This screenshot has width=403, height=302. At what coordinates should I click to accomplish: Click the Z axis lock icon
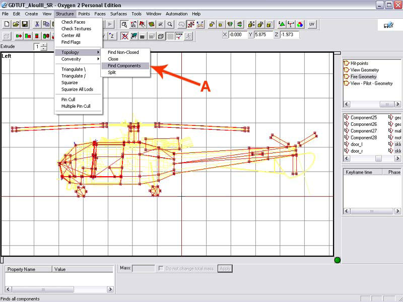tap(112, 36)
